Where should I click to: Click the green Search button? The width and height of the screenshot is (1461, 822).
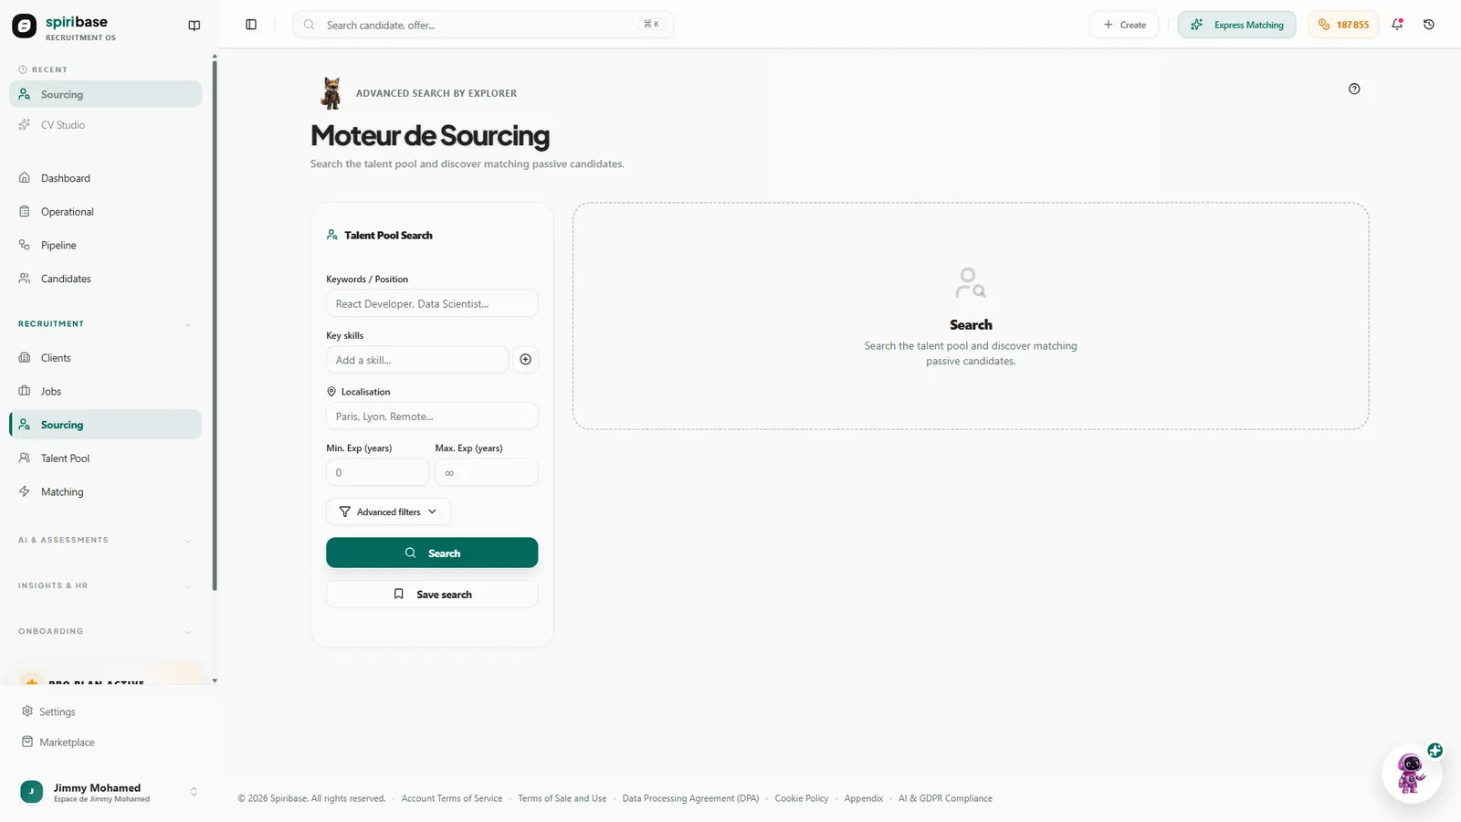point(432,553)
